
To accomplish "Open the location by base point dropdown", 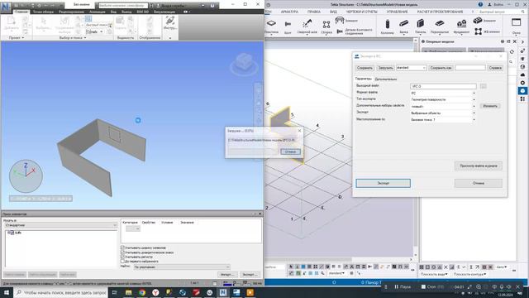I will pos(443,119).
